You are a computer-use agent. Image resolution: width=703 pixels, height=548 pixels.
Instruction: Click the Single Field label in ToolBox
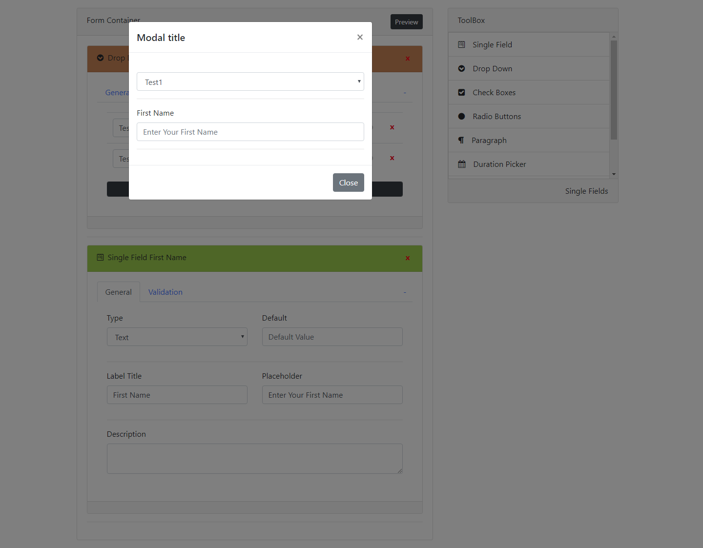tap(492, 44)
